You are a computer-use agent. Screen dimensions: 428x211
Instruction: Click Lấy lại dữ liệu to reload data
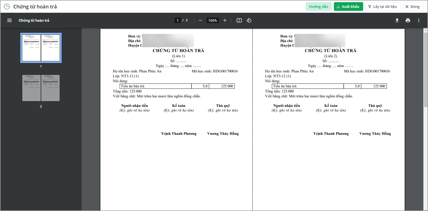(383, 7)
